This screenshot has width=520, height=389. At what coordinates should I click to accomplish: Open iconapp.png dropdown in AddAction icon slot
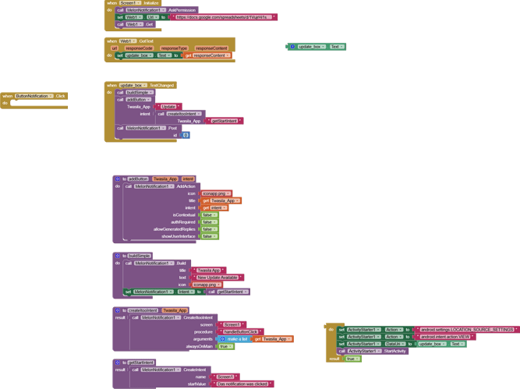click(x=228, y=193)
